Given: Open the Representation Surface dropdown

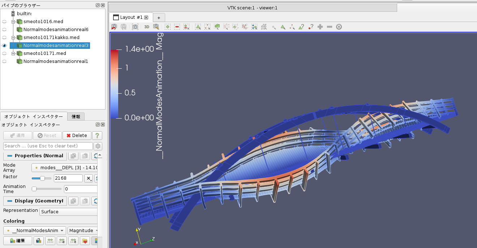Looking at the screenshot, I should tap(69, 212).
